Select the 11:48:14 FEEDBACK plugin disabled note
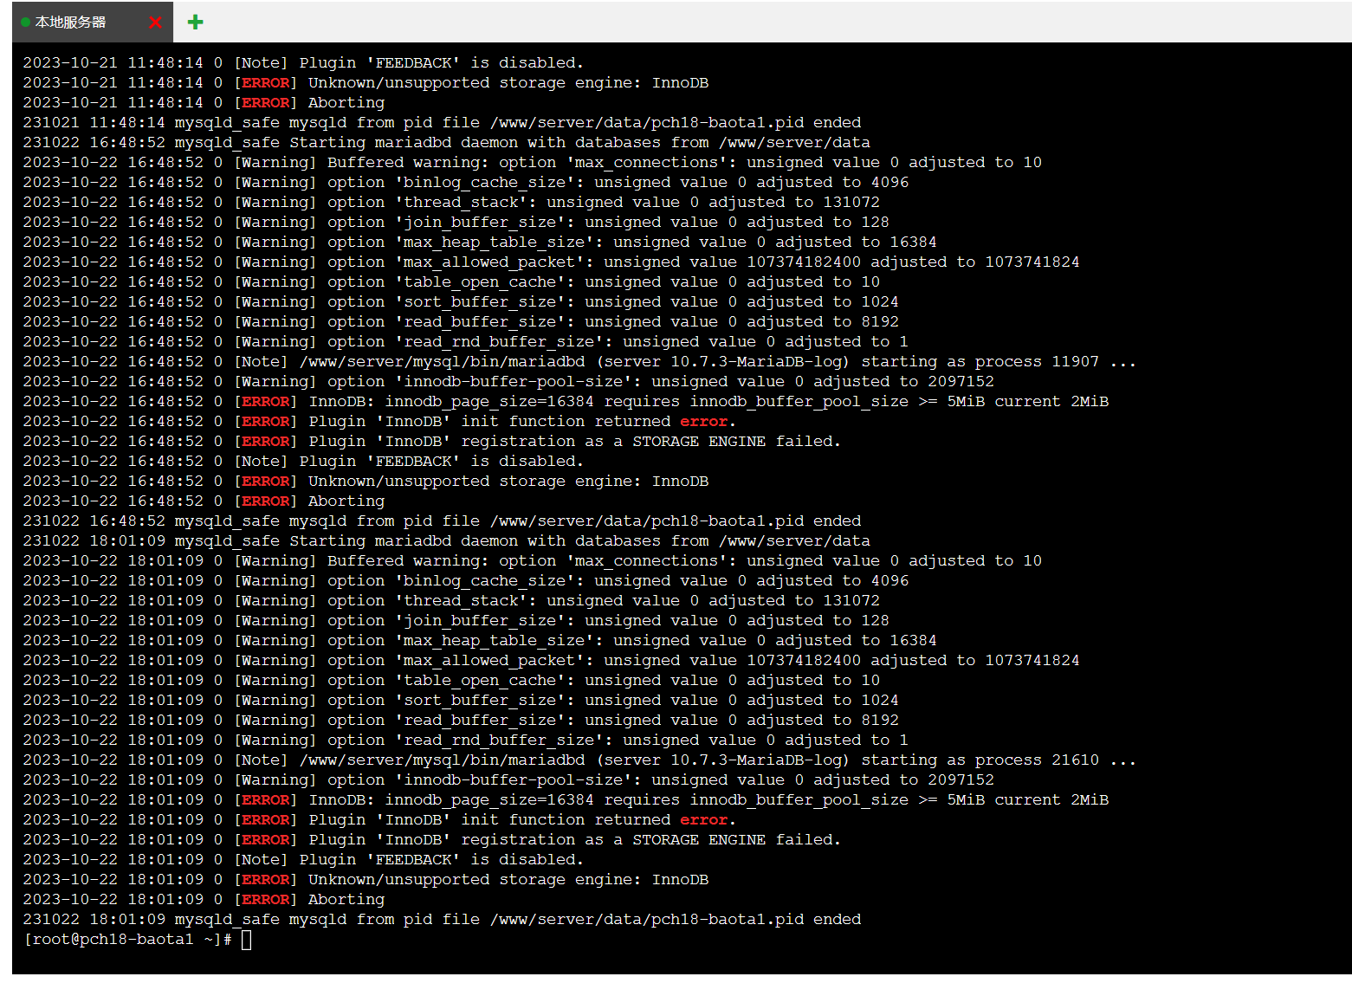Viewport: 1352px width, 983px height. click(303, 63)
